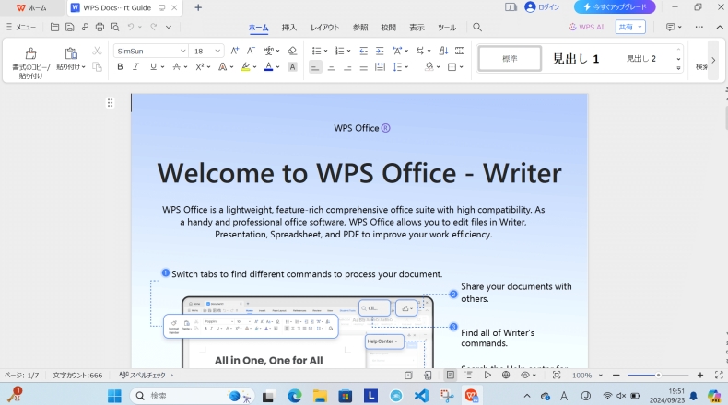Toggle underline formatting

tap(153, 67)
